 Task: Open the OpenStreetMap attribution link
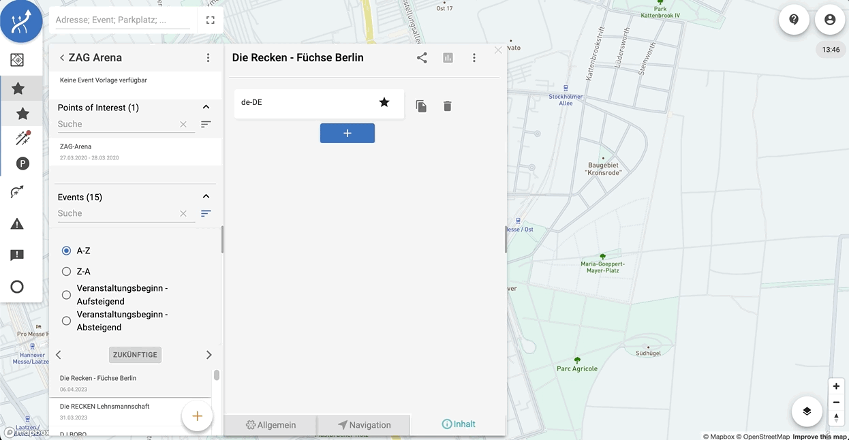tap(762, 437)
